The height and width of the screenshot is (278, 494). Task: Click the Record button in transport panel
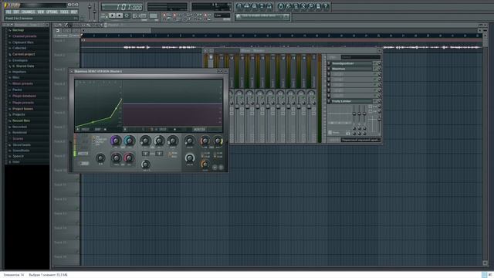coord(127,15)
